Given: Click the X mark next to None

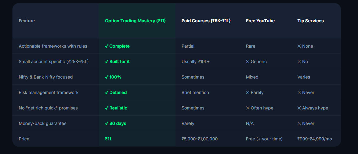Looking at the screenshot, I should (x=299, y=46).
